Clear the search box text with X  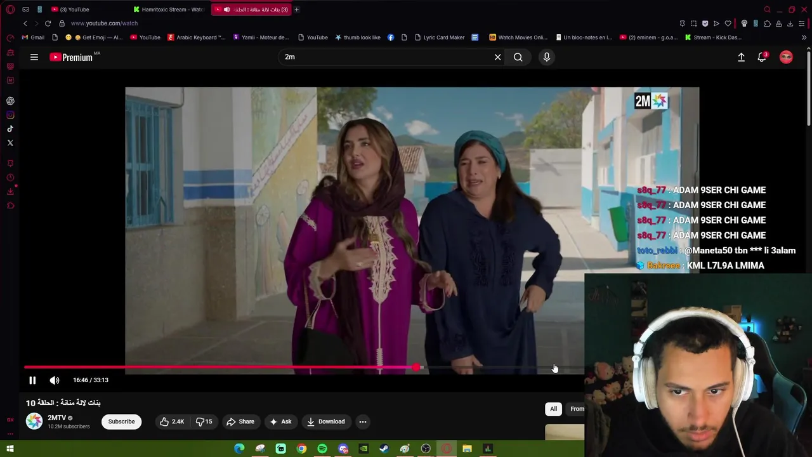(497, 57)
